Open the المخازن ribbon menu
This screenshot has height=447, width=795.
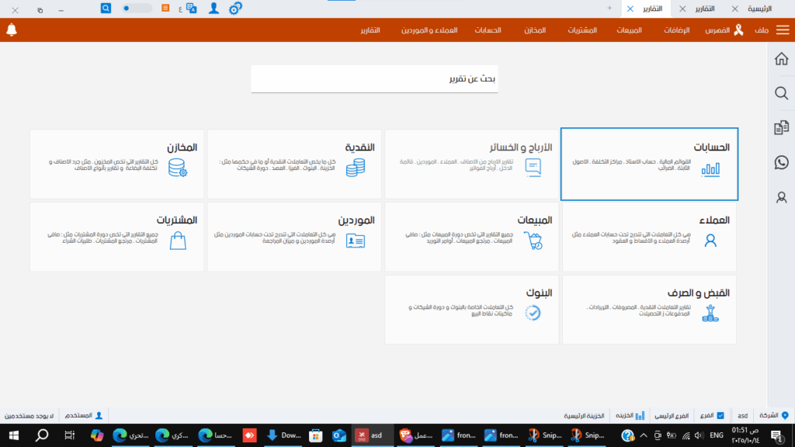coord(534,30)
